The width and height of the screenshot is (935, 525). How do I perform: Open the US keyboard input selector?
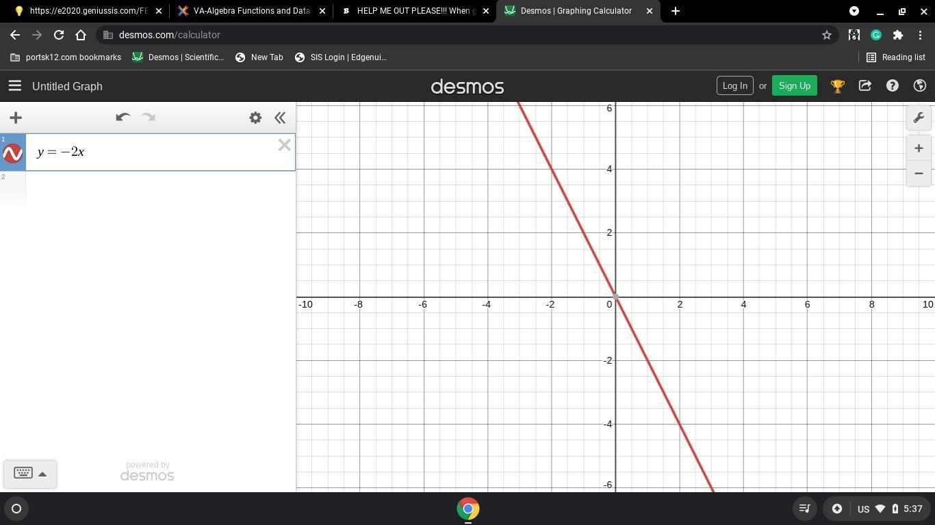click(863, 509)
